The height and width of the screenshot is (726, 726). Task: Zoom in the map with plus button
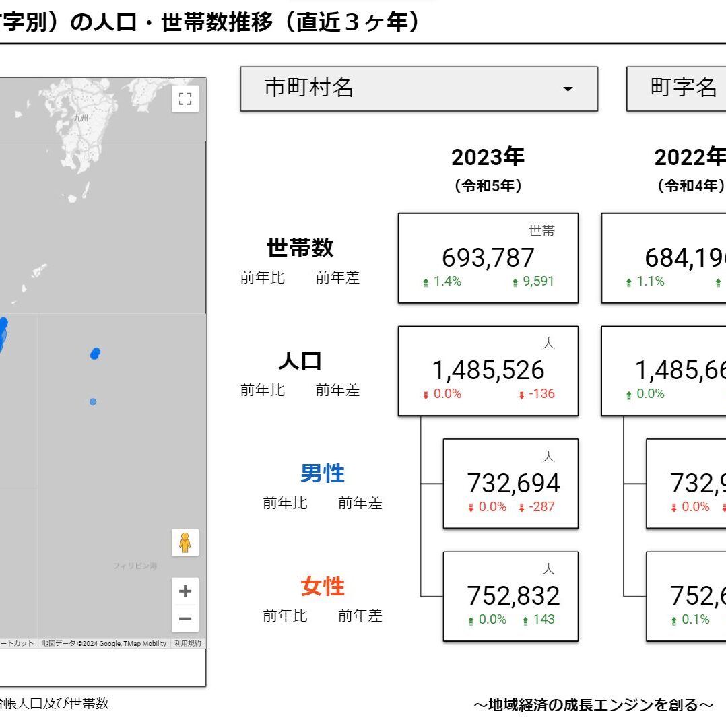click(185, 591)
